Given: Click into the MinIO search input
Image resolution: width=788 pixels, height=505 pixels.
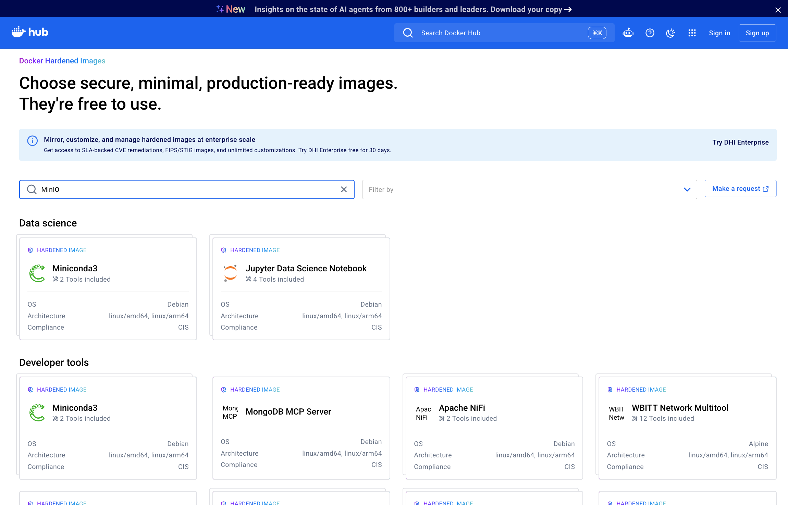Looking at the screenshot, I should 187,189.
